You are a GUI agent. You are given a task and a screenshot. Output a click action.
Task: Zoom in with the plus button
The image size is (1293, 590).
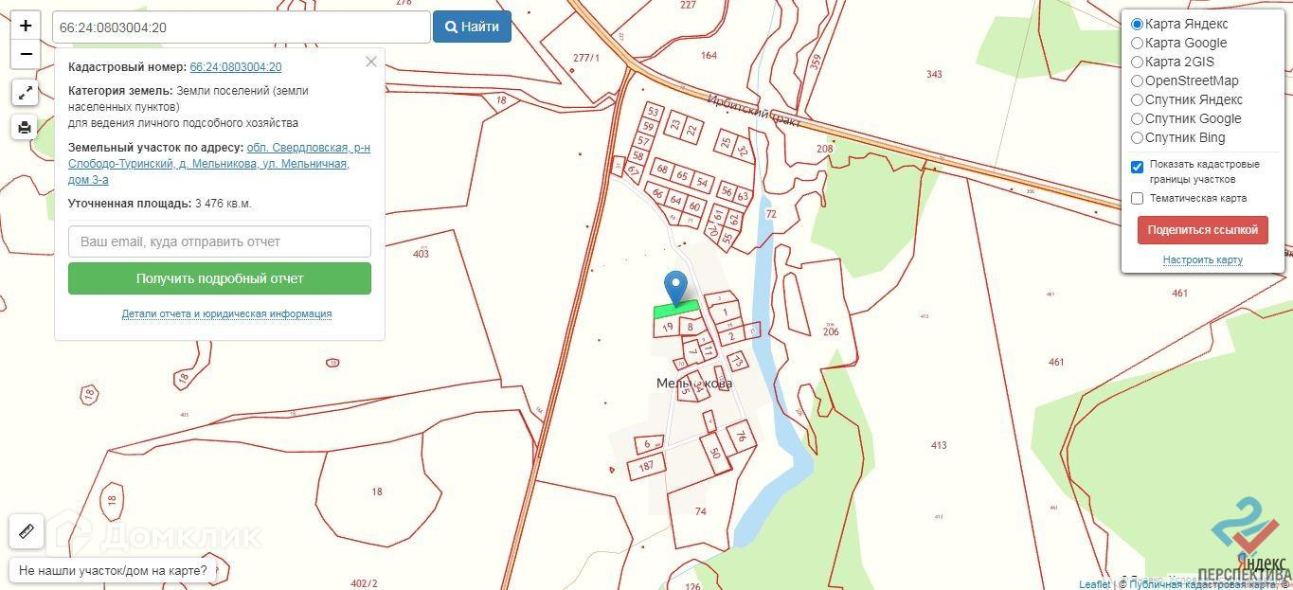pyautogui.click(x=26, y=26)
